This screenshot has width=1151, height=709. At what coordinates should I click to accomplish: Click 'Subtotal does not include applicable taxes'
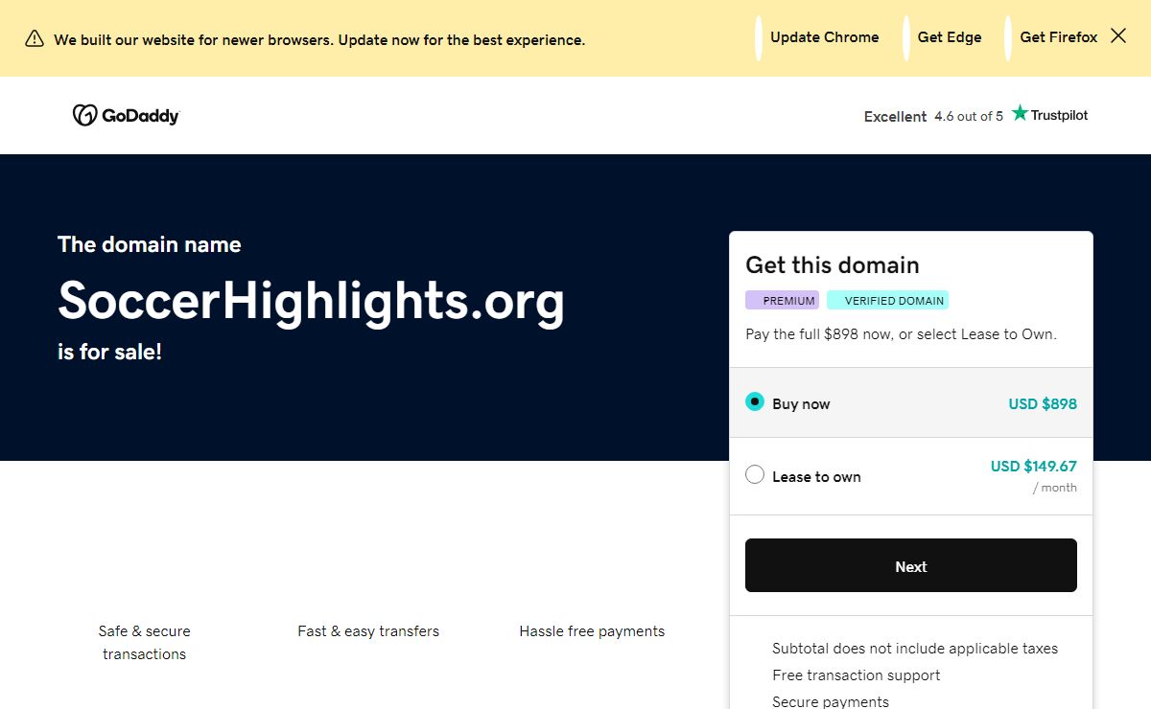pyautogui.click(x=915, y=649)
